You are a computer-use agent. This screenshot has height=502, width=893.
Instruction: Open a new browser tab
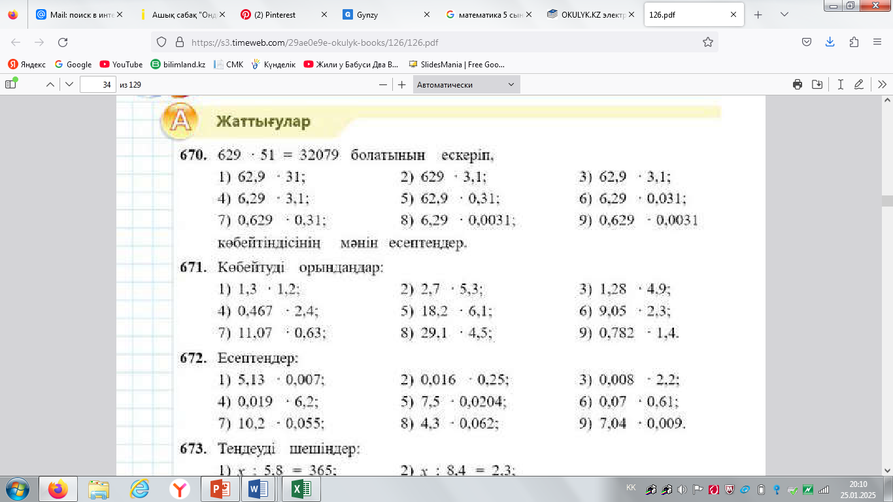(x=758, y=14)
